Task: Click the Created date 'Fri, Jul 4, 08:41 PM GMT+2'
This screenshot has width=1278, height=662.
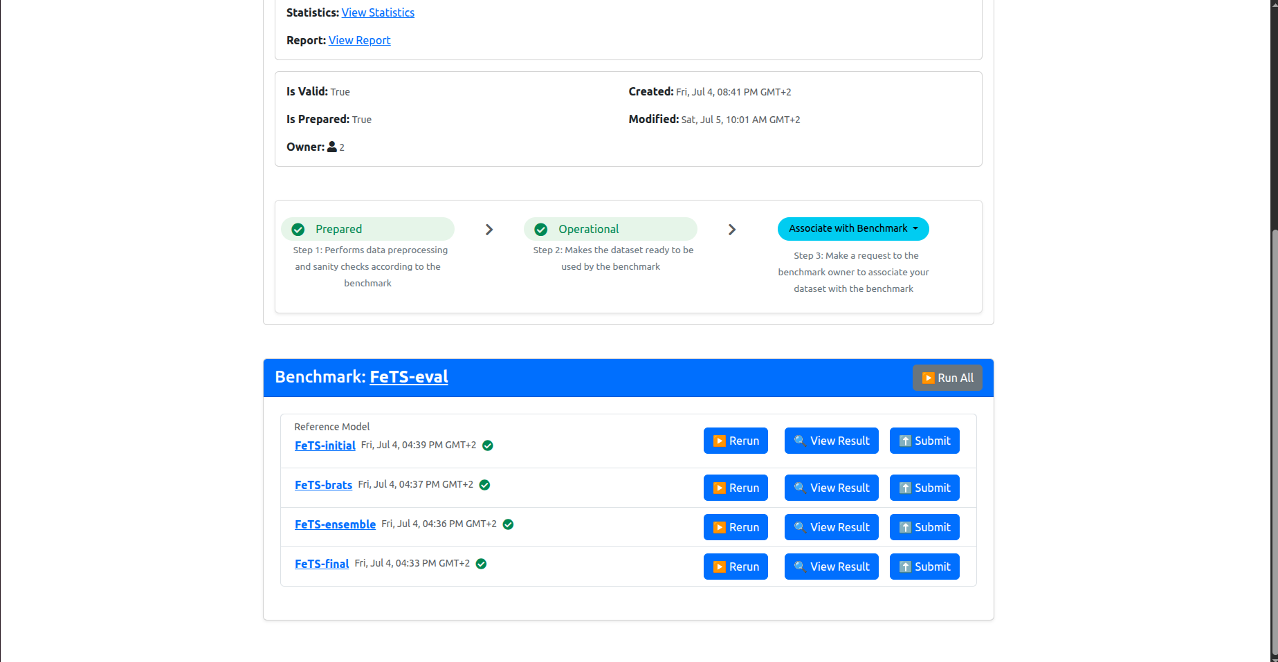Action: 733,92
